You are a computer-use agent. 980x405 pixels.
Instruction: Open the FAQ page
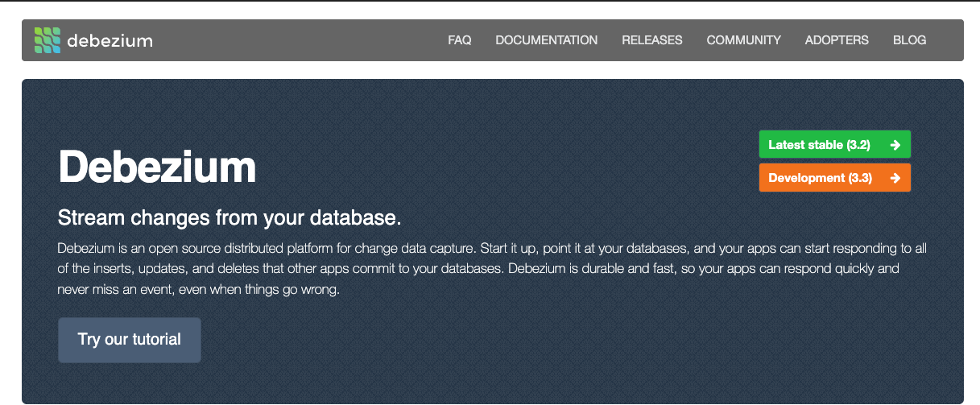[x=460, y=40]
